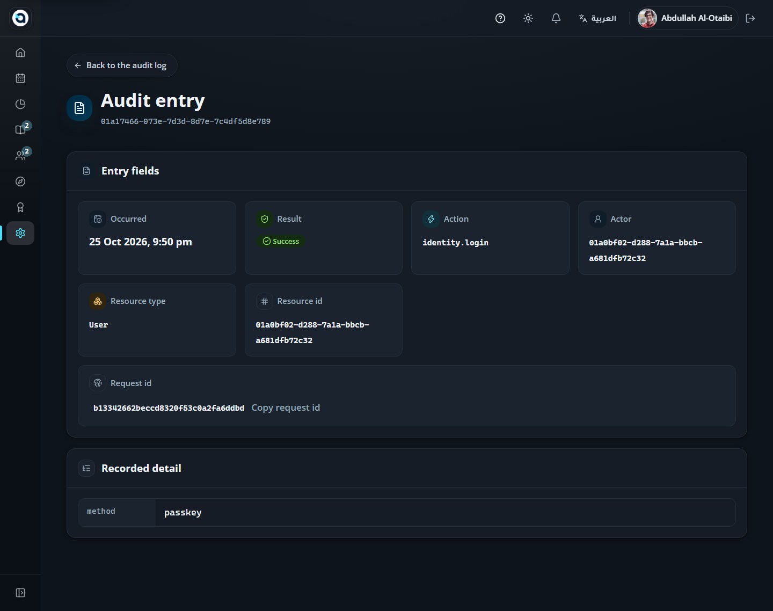
Task: Open the award ribbon icon
Action: click(20, 207)
